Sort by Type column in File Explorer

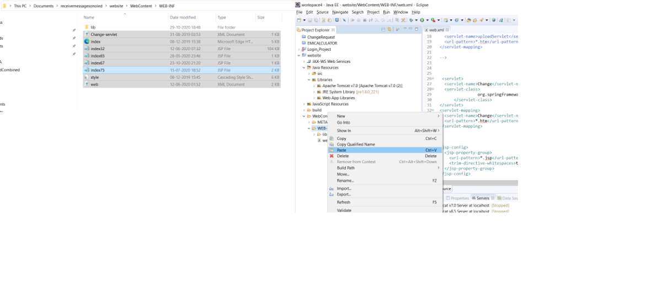222,18
